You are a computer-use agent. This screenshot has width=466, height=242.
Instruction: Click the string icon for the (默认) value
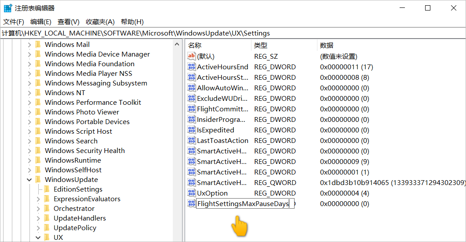tap(191, 56)
